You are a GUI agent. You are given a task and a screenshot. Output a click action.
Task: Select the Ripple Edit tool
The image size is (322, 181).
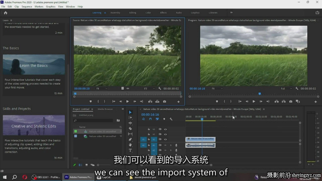[x=130, y=123]
